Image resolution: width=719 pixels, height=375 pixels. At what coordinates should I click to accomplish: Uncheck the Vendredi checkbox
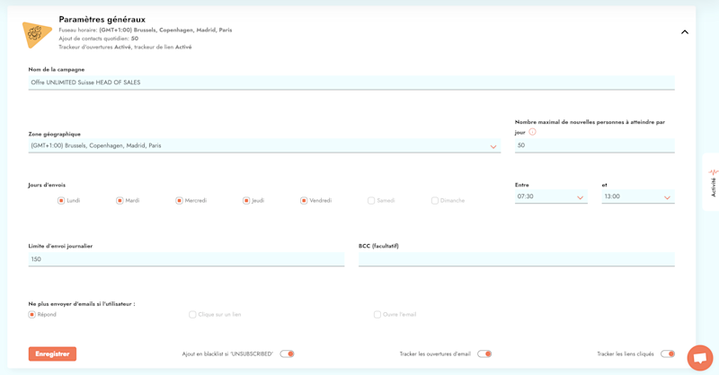point(304,201)
